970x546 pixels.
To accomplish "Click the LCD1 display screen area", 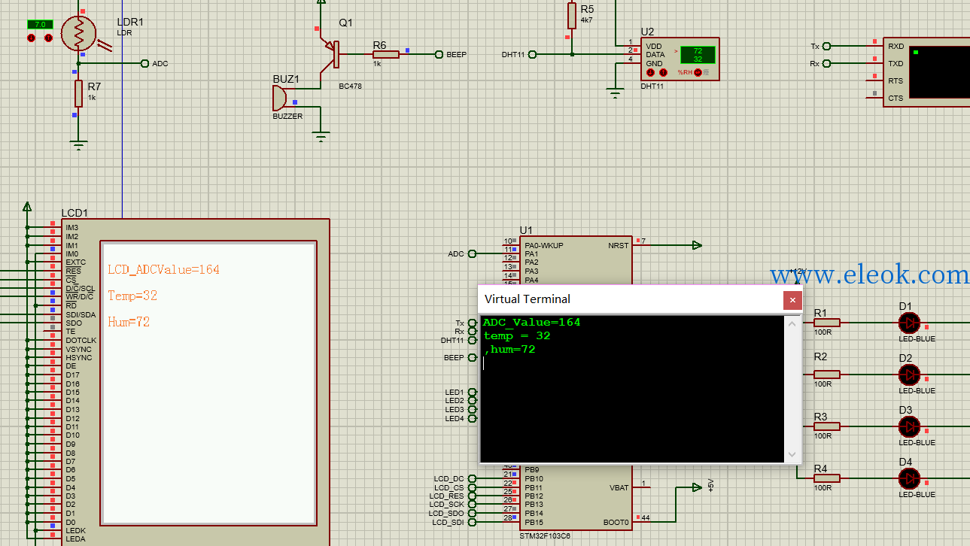I will click(x=208, y=383).
